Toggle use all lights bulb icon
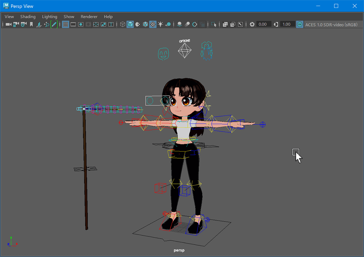364x257 pixels. click(160, 24)
